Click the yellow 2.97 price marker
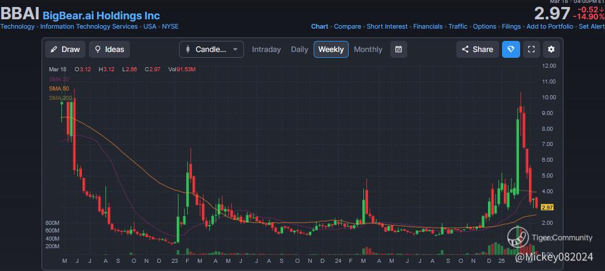 point(548,207)
